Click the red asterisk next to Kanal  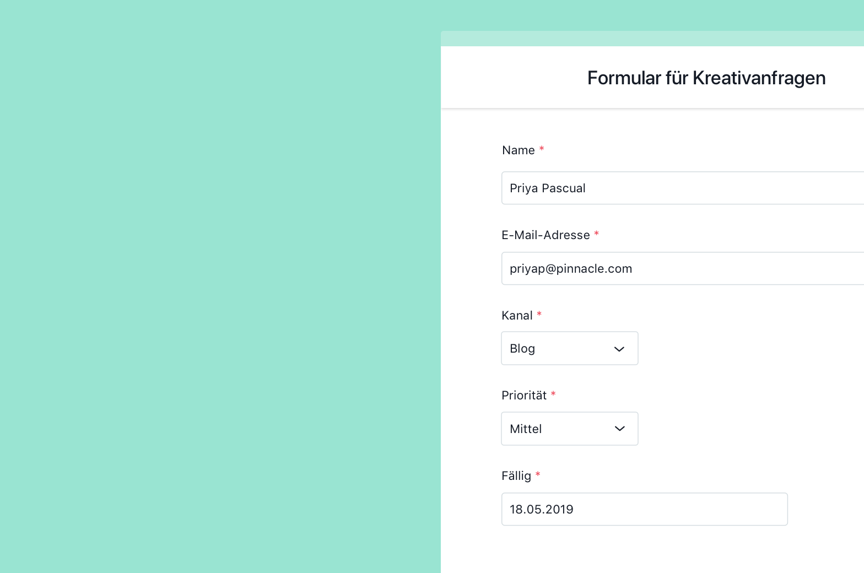539,315
